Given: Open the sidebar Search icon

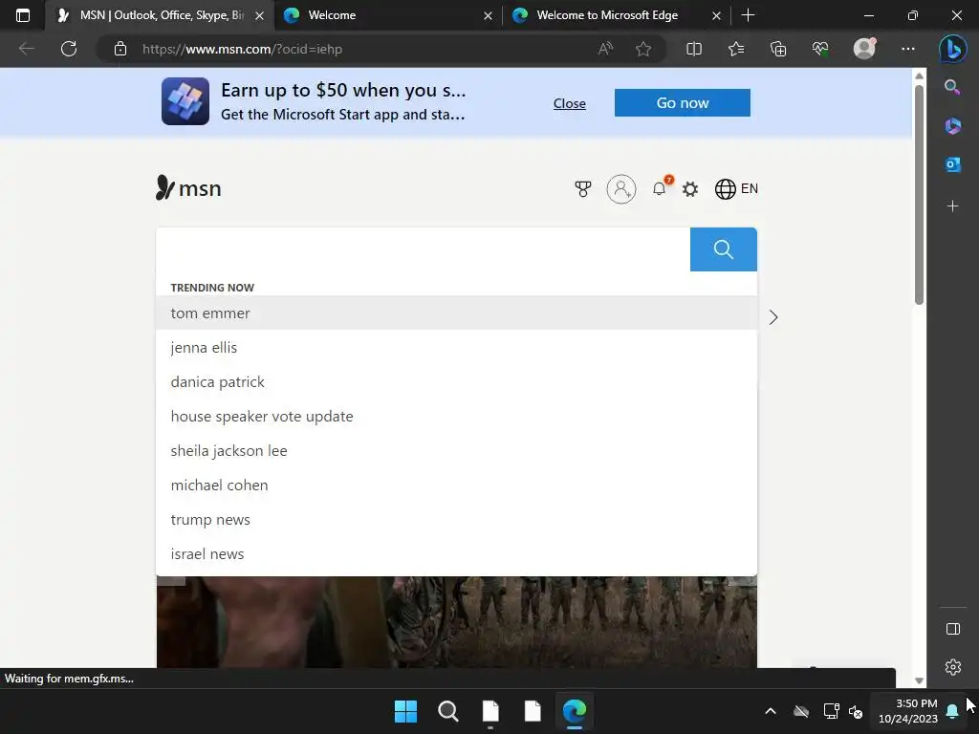Looking at the screenshot, I should tap(952, 87).
